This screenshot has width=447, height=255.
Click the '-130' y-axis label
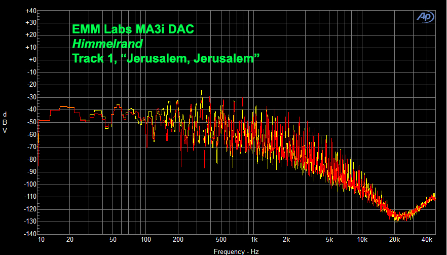point(30,221)
